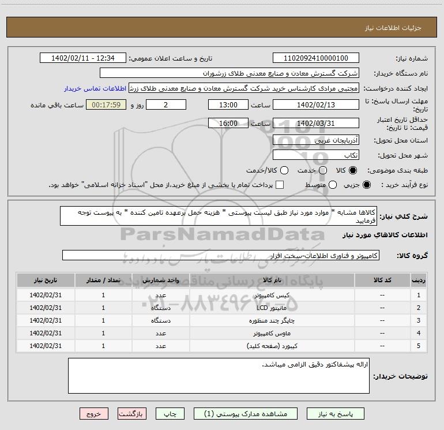Click the response deadline time 13:00 field
The image size is (444, 430).
[x=228, y=104]
